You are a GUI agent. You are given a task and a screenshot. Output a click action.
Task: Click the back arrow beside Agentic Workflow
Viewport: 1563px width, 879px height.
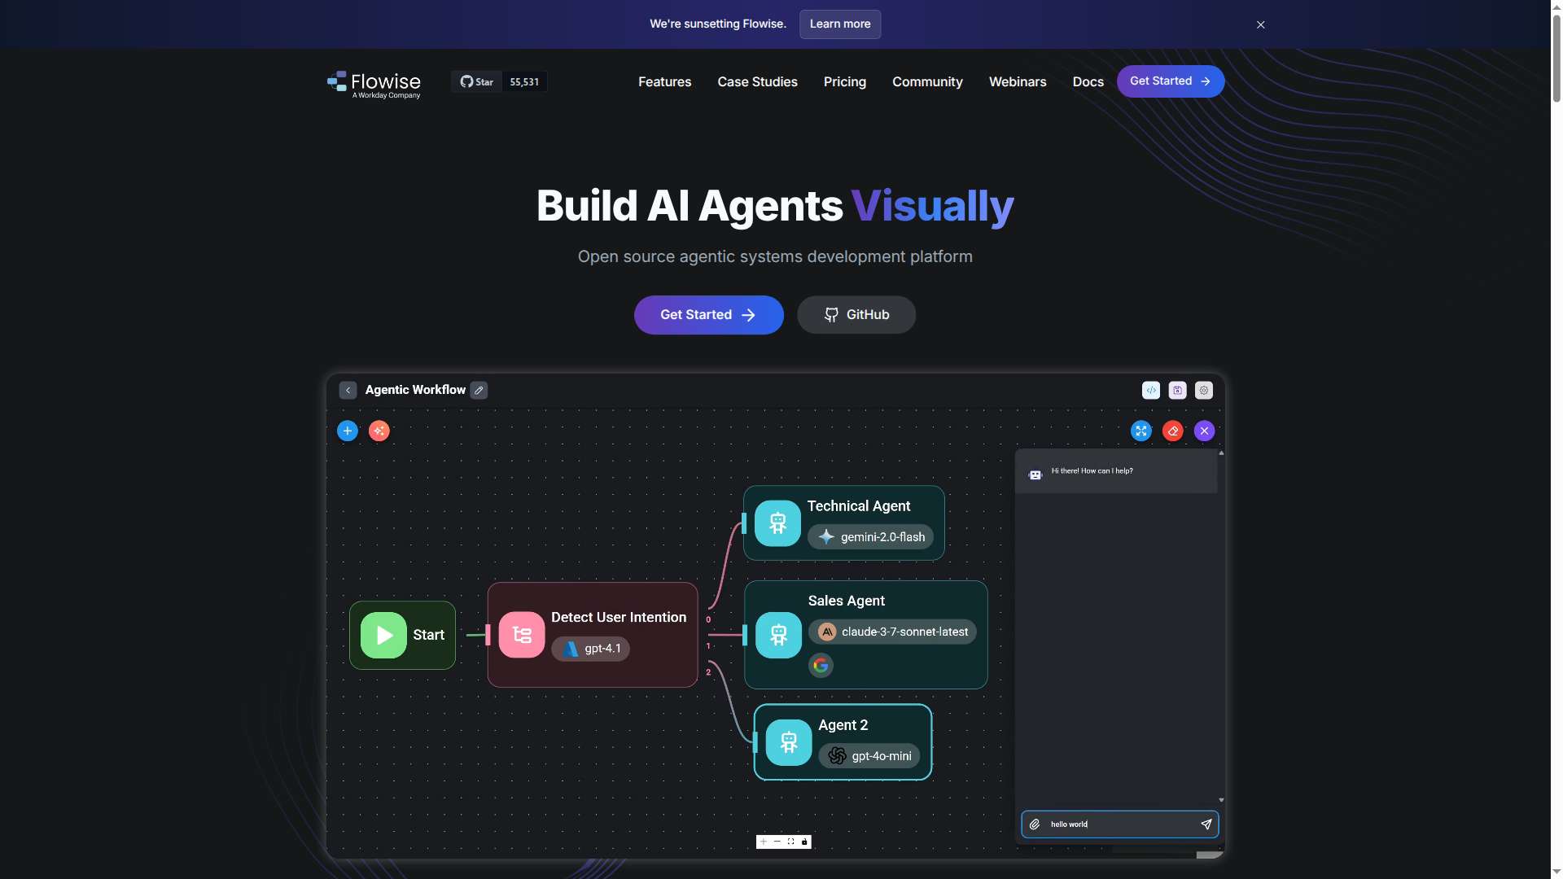tap(348, 390)
